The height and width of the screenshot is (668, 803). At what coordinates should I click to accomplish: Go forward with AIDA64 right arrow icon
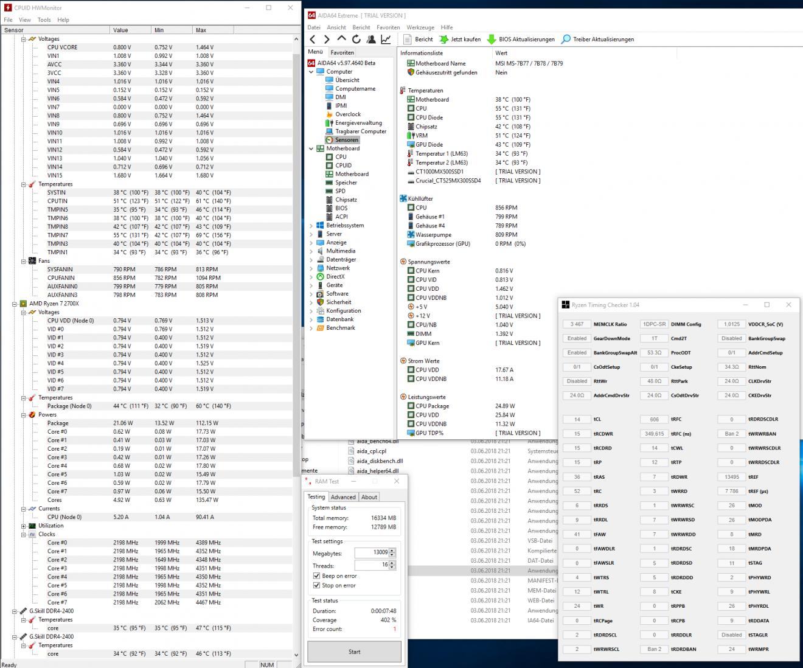(327, 40)
